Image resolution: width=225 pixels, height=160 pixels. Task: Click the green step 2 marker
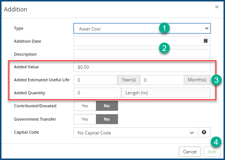(164, 48)
